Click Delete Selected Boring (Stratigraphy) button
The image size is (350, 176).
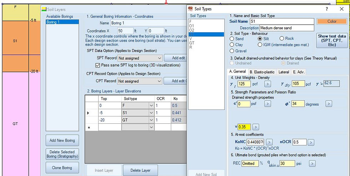[x=62, y=154]
